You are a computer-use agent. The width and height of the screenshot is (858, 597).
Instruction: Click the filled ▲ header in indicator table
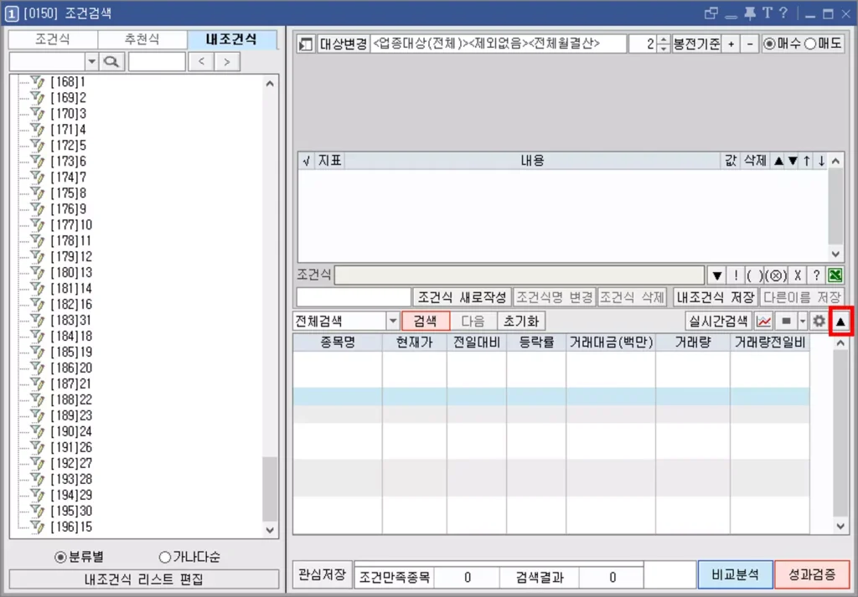pos(778,161)
